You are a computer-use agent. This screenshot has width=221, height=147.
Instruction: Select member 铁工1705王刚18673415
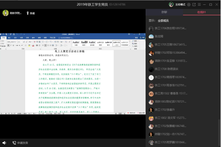[x=183, y=45]
